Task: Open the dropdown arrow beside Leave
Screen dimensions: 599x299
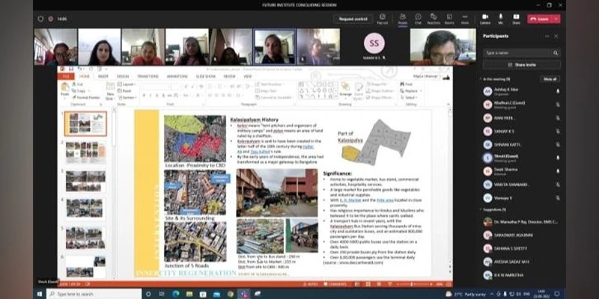Action: 556,19
